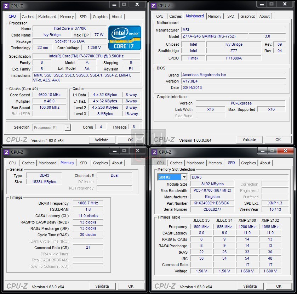Click the SPD Ext. value "XMP 1.3"
This screenshot has width=297, height=294.
[x=275, y=203]
